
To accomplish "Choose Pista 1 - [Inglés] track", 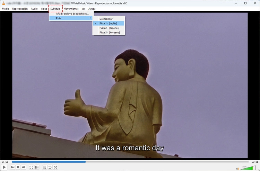I will pyautogui.click(x=109, y=23).
